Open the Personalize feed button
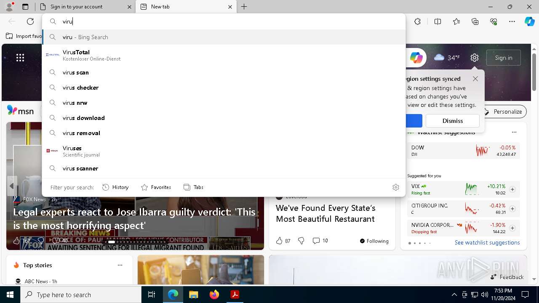Screen dimensions: 539x303 [503, 112]
